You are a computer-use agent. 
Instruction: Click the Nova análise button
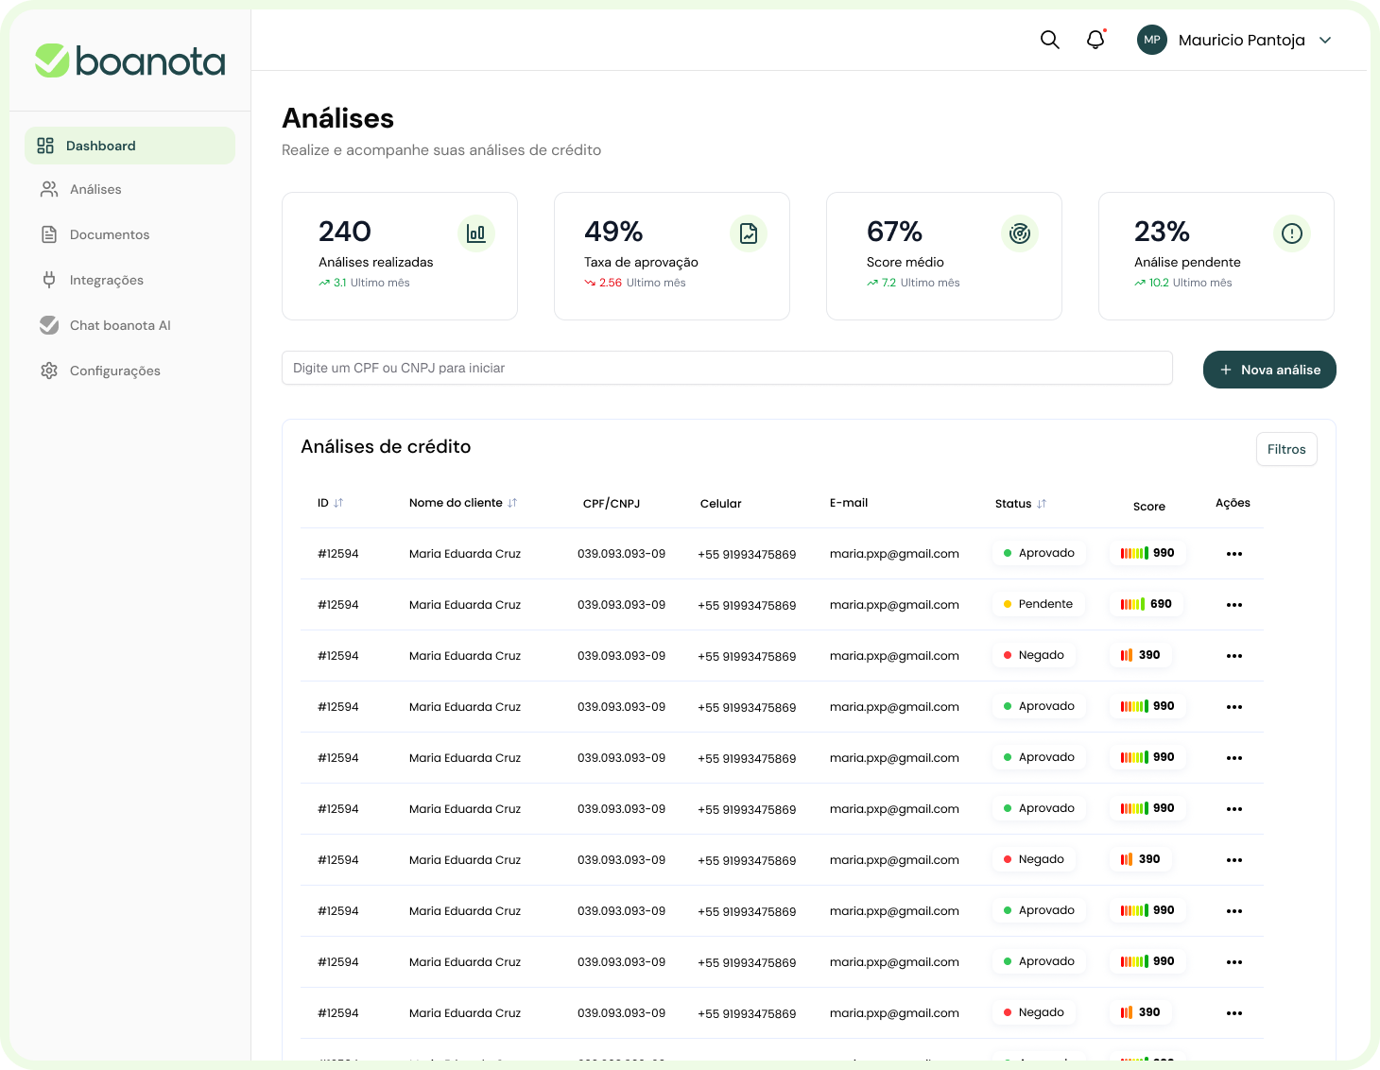click(1269, 370)
